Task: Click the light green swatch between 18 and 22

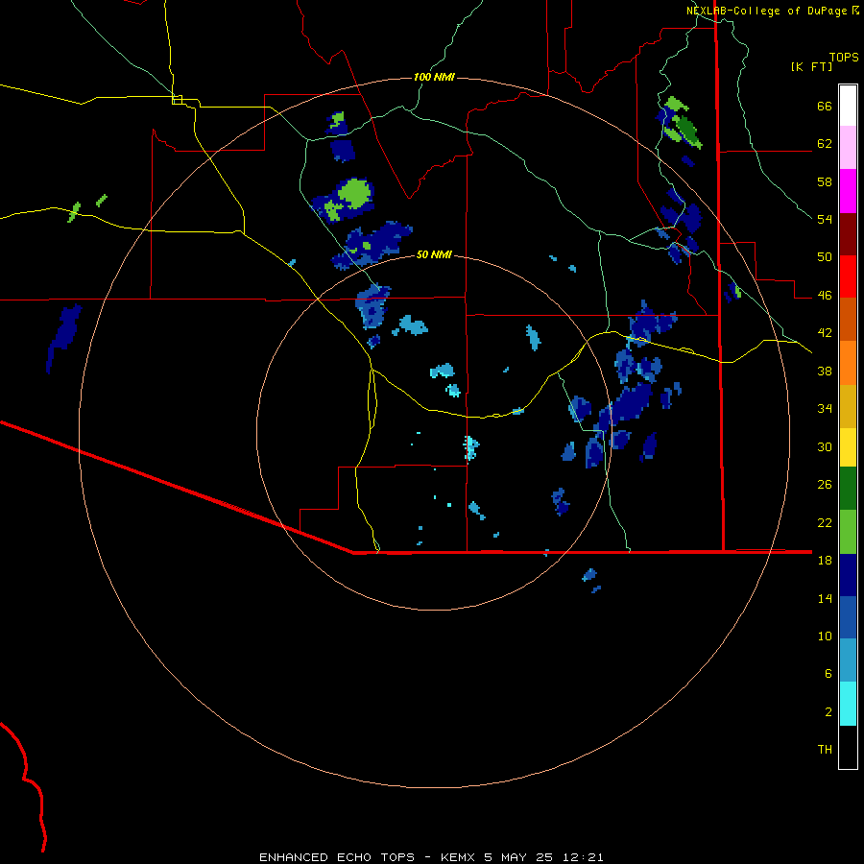Action: pos(848,532)
